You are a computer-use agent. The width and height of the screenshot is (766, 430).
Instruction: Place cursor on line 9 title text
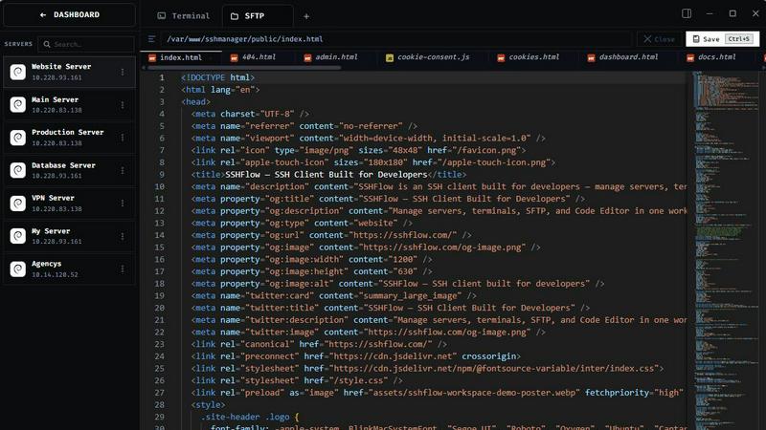click(x=327, y=175)
